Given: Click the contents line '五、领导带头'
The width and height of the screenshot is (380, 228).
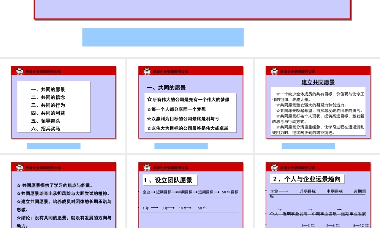Looking at the screenshot, I should pos(46,121).
